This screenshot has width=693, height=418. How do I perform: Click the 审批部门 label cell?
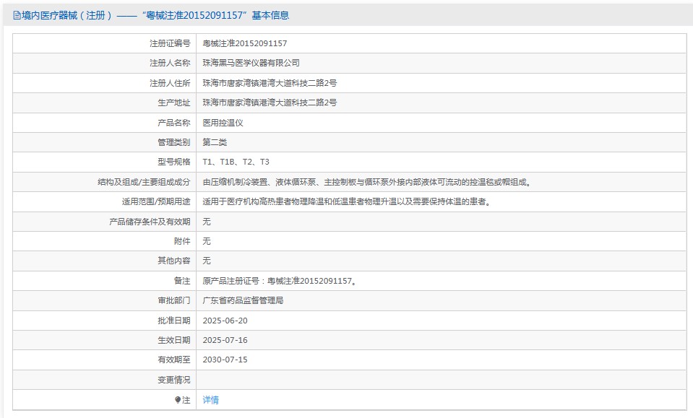pyautogui.click(x=105, y=300)
